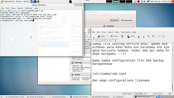Click the Audio section header in VirtualBox
Image resolution: width=174 pixels, height=98 pixels.
(x=77, y=75)
